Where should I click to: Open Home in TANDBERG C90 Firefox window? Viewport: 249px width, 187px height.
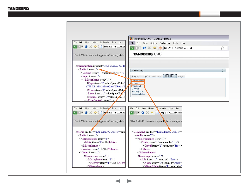point(154,48)
